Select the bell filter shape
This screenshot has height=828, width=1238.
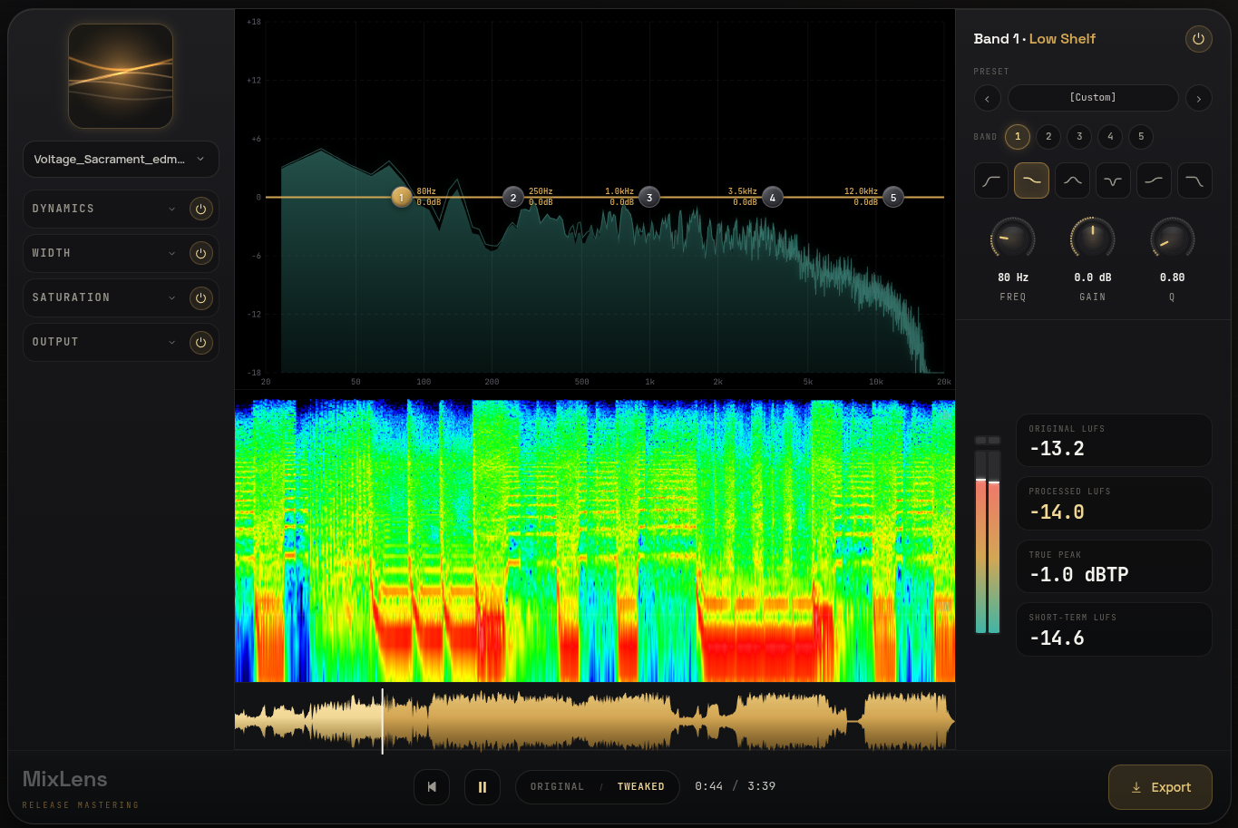1072,180
